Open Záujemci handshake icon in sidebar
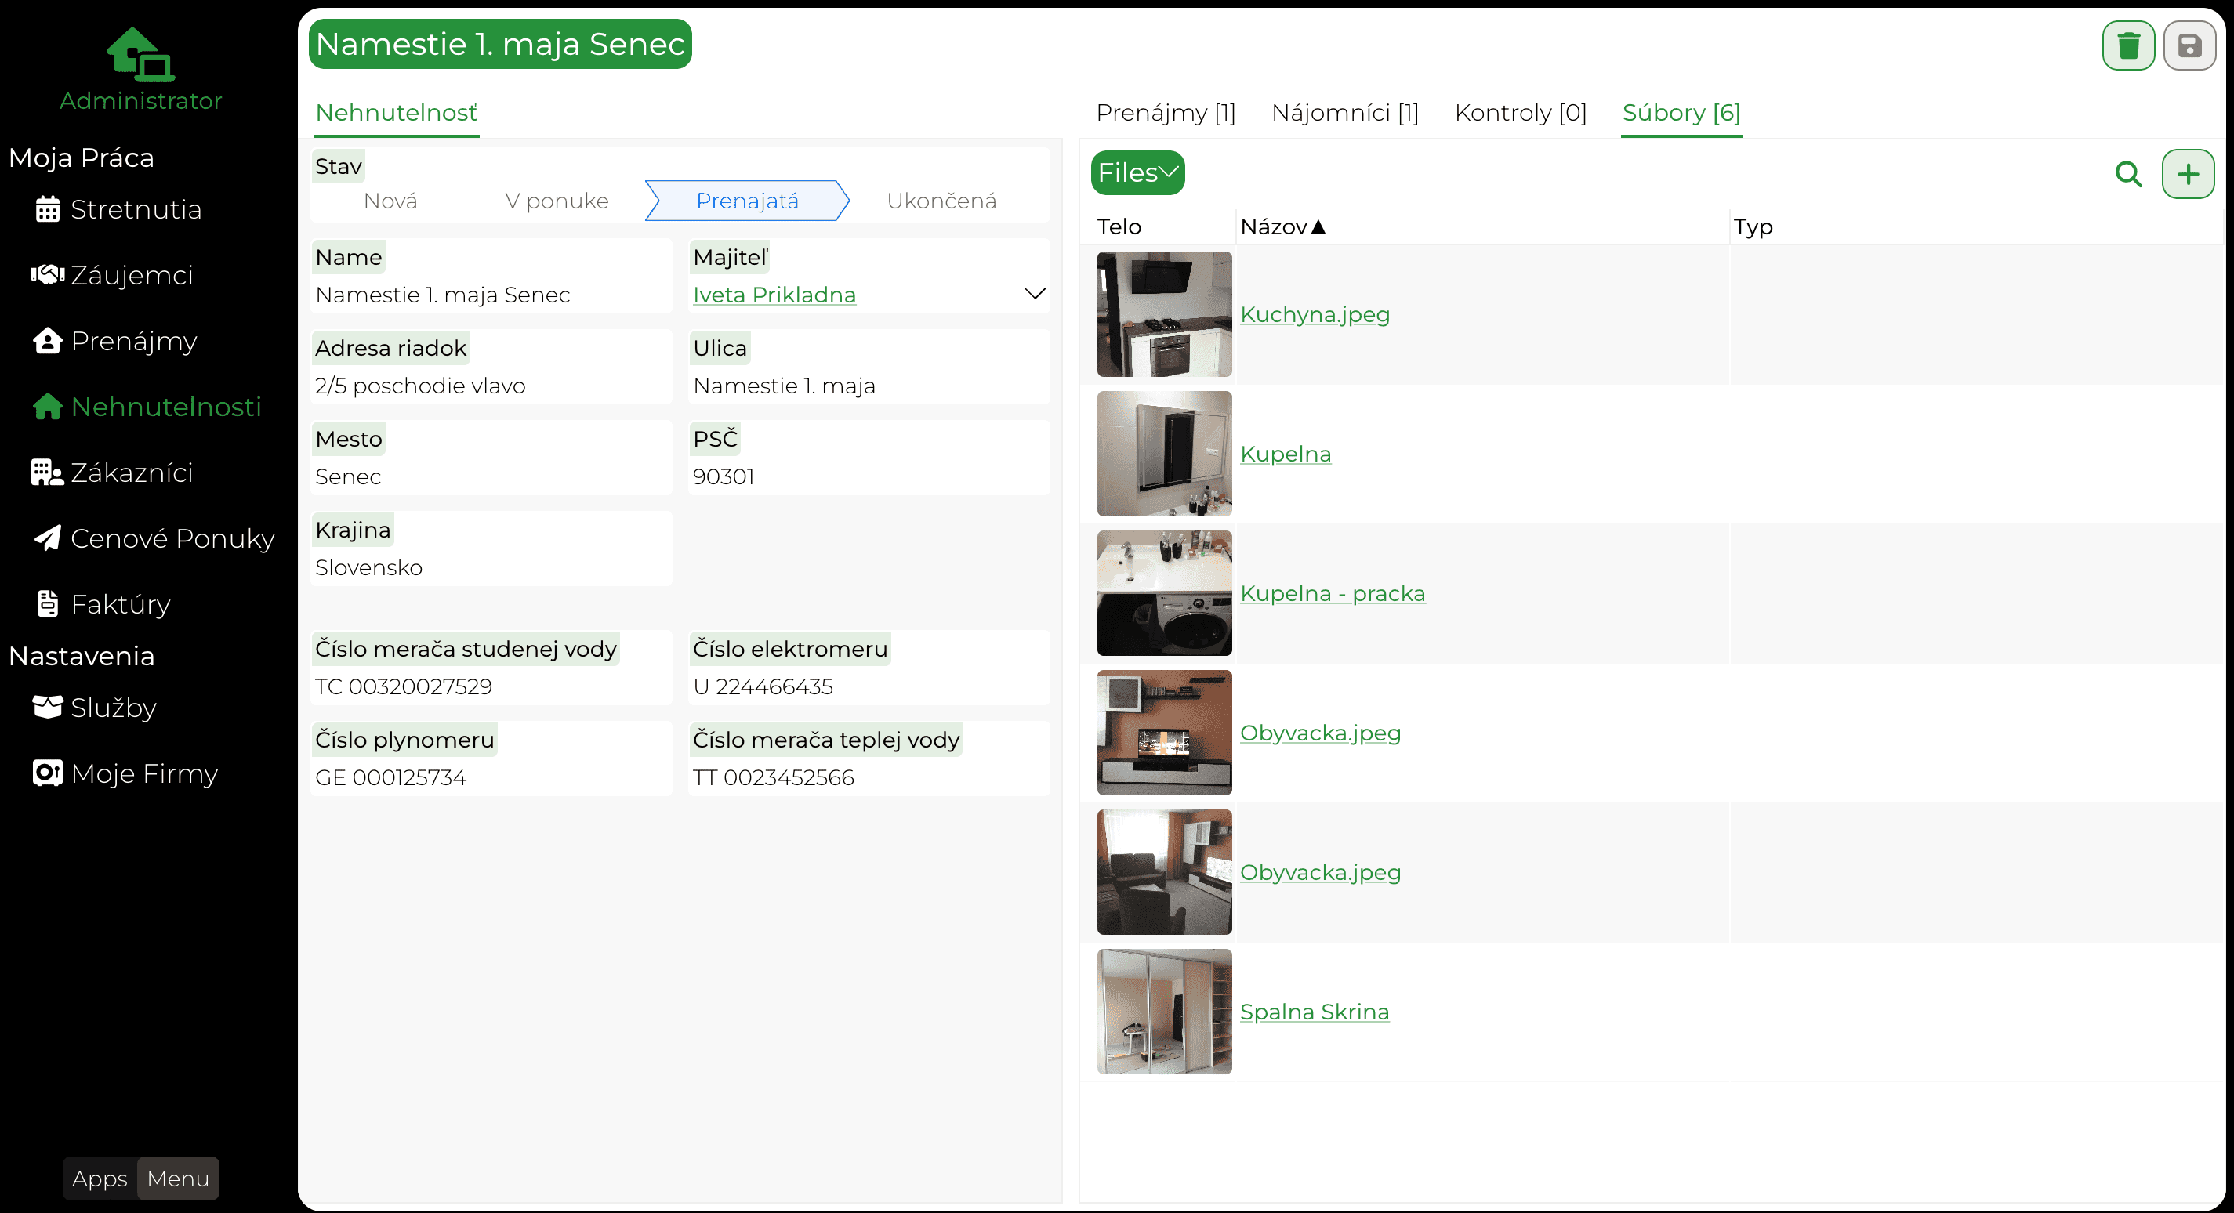 coord(48,275)
